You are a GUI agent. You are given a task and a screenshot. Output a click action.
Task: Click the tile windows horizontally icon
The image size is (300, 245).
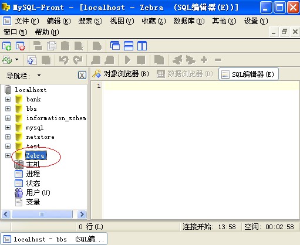pyautogui.click(x=129, y=46)
